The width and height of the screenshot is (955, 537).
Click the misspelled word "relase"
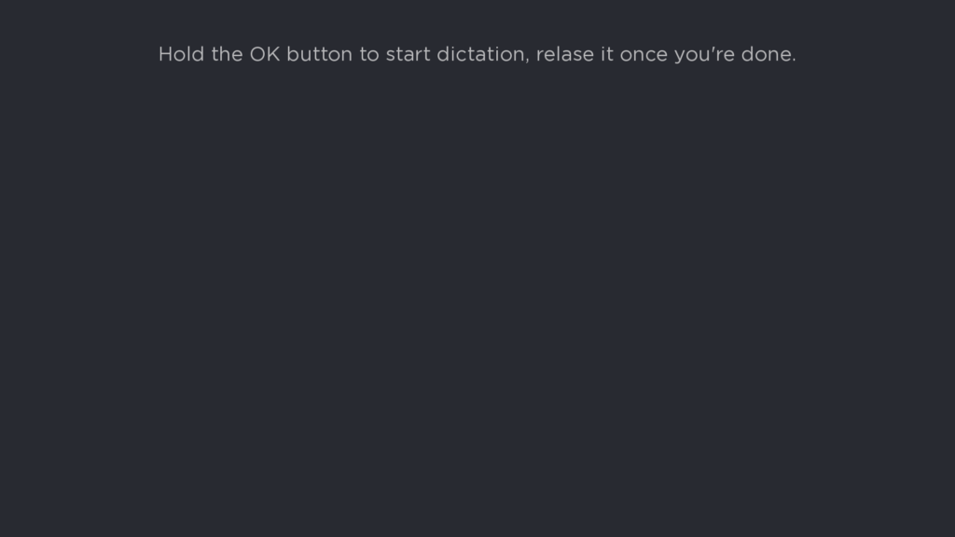pyautogui.click(x=564, y=54)
